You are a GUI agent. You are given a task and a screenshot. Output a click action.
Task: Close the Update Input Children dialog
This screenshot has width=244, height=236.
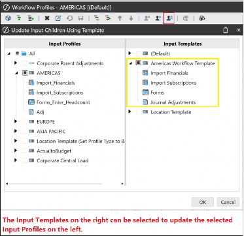tap(239, 31)
